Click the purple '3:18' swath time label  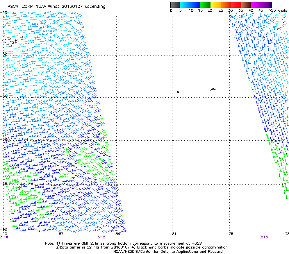click(4, 237)
